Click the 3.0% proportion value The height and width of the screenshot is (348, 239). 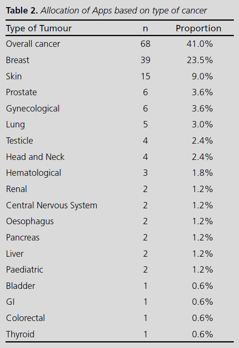202,125
